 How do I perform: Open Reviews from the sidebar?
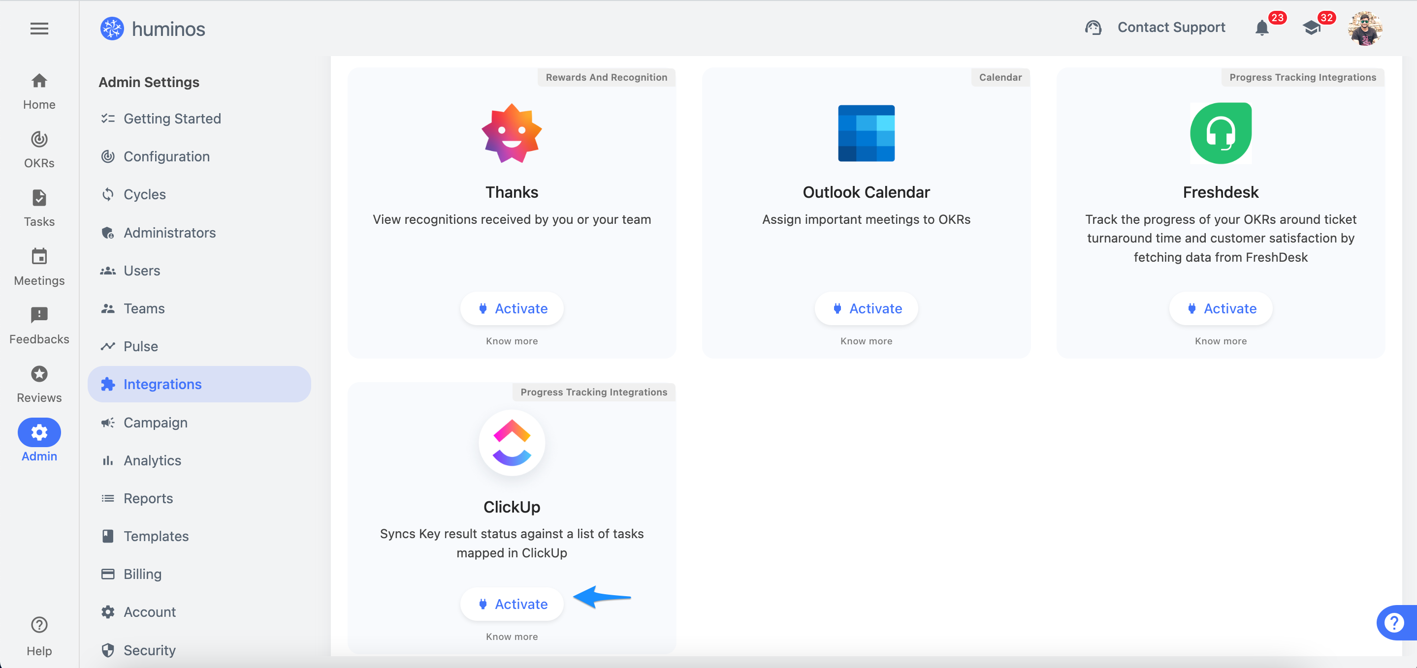pyautogui.click(x=39, y=384)
